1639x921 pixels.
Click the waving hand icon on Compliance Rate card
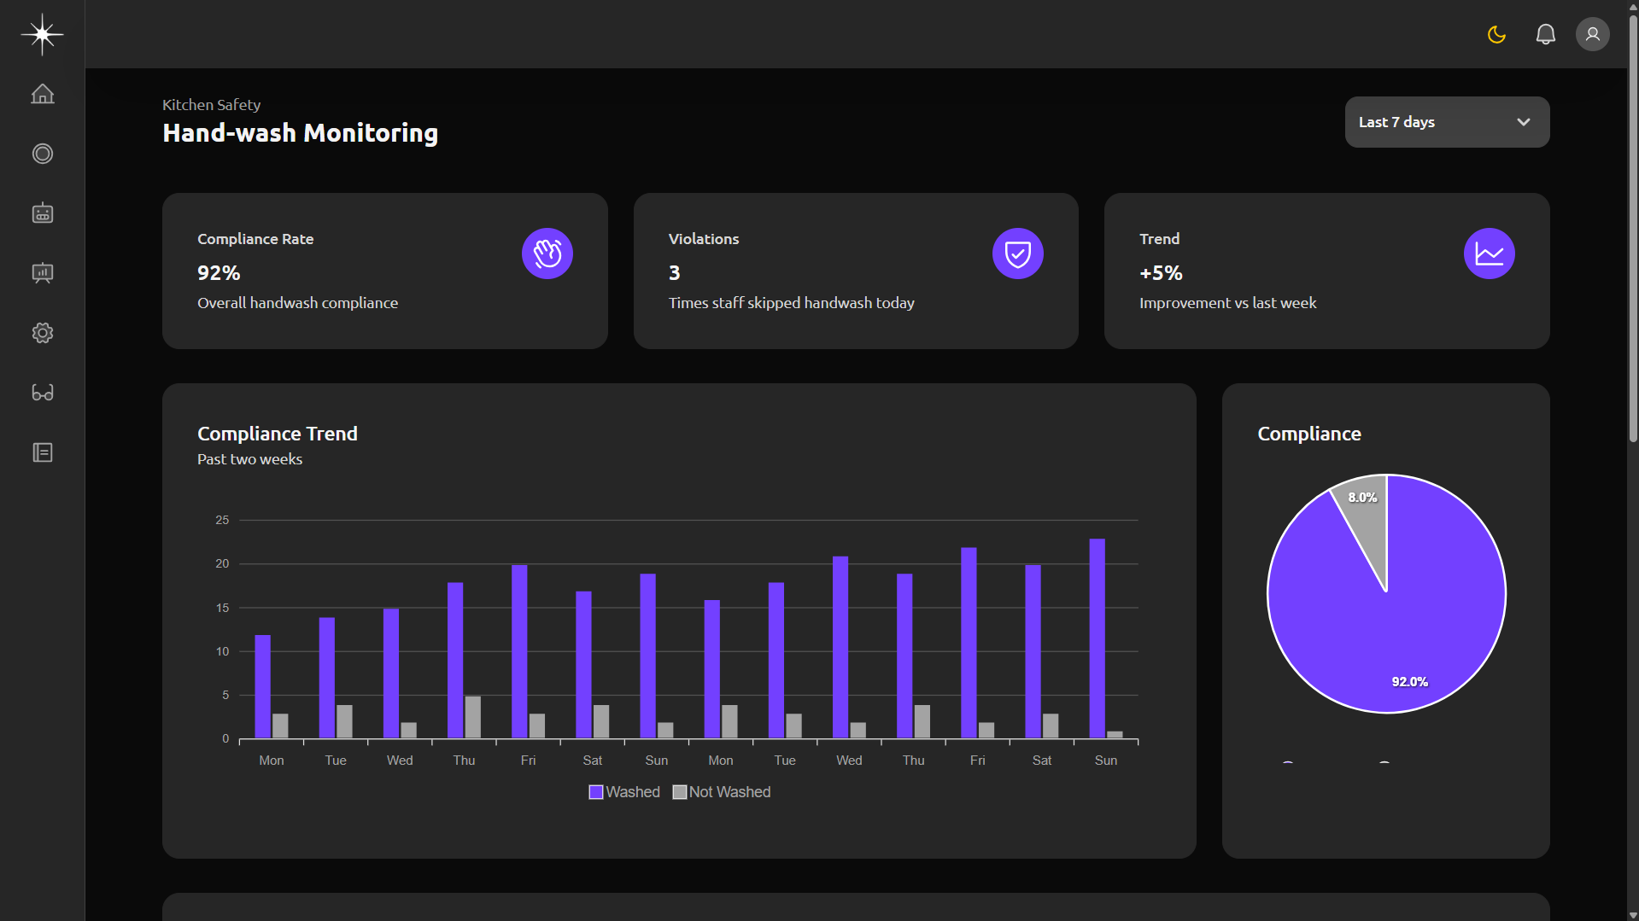[x=547, y=254]
